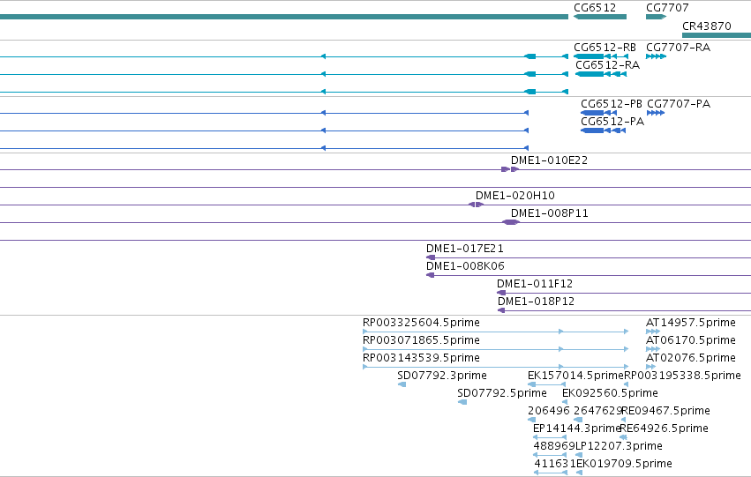
Task: Select EST RE09467.5prime label
Action: tap(665, 412)
